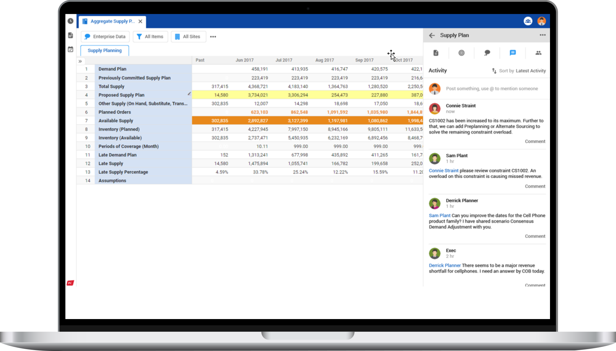The height and width of the screenshot is (351, 616).
Task: Click the people icon in Supply Plan panel
Action: pyautogui.click(x=538, y=53)
